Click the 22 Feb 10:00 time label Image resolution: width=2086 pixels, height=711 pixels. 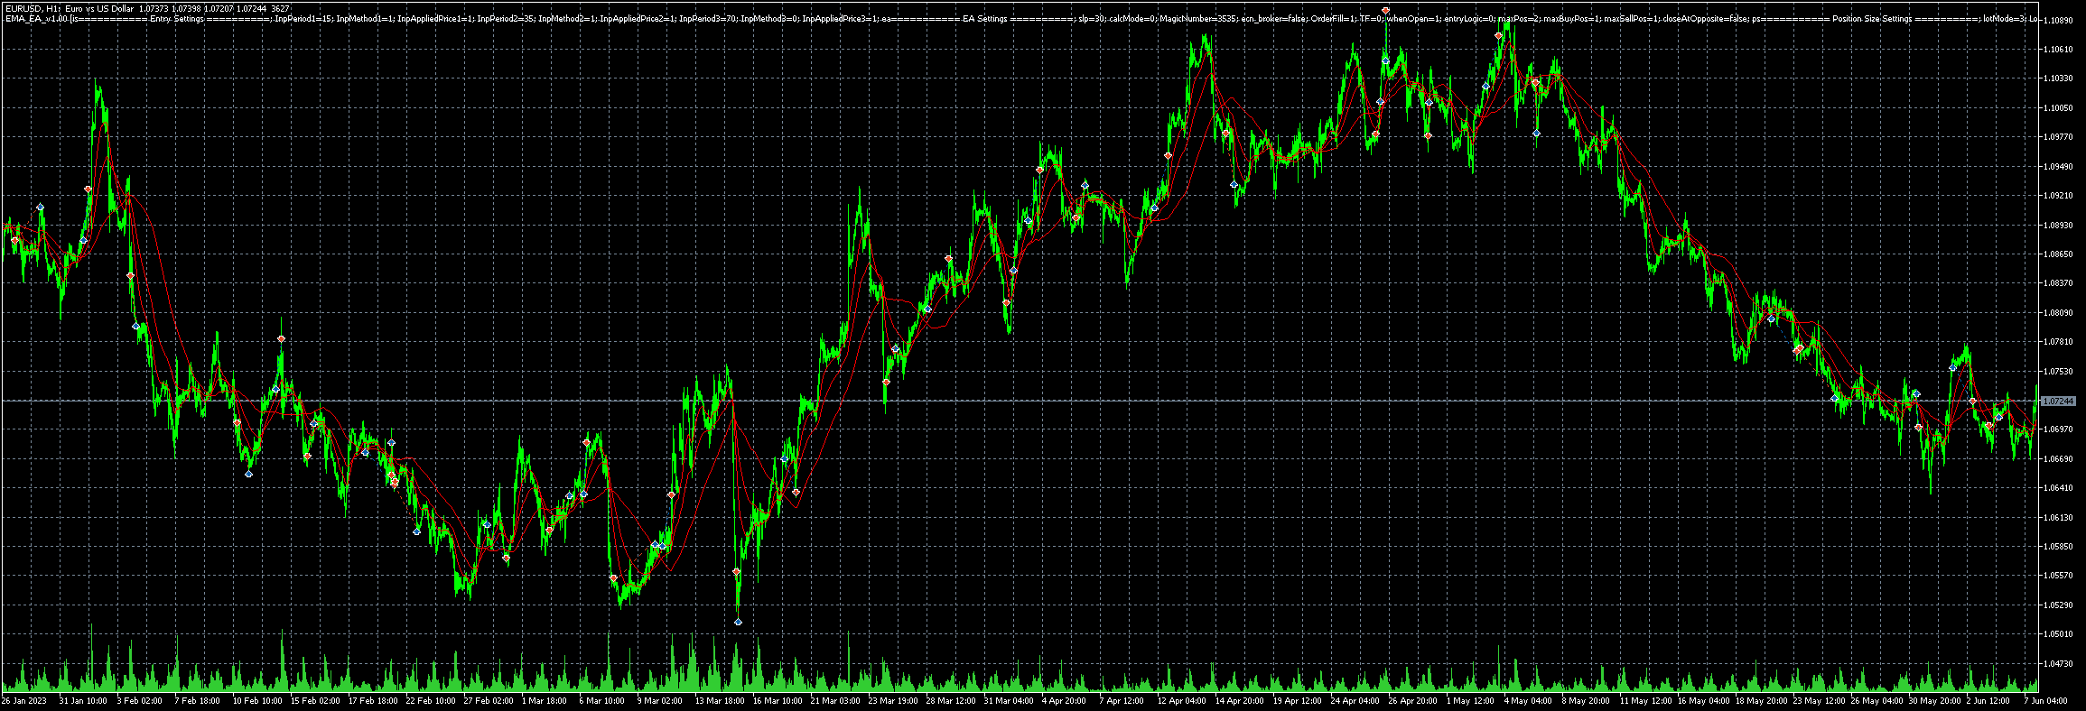[430, 701]
